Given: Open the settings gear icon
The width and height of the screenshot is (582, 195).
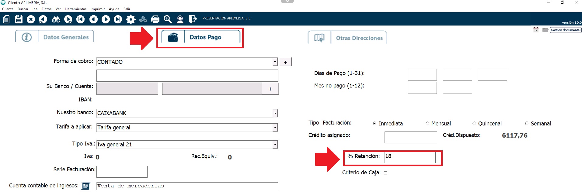Looking at the screenshot, I should pyautogui.click(x=131, y=19).
